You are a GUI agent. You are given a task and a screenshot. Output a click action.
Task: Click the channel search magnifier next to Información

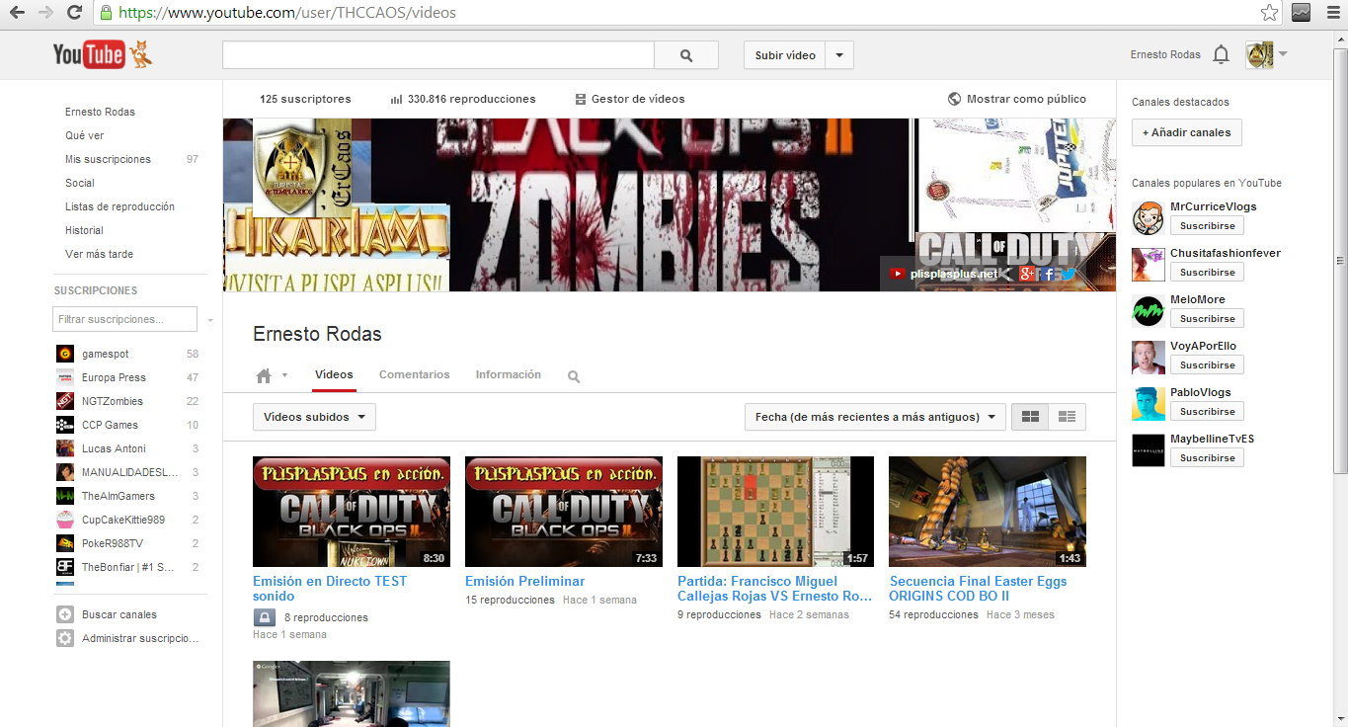[574, 376]
